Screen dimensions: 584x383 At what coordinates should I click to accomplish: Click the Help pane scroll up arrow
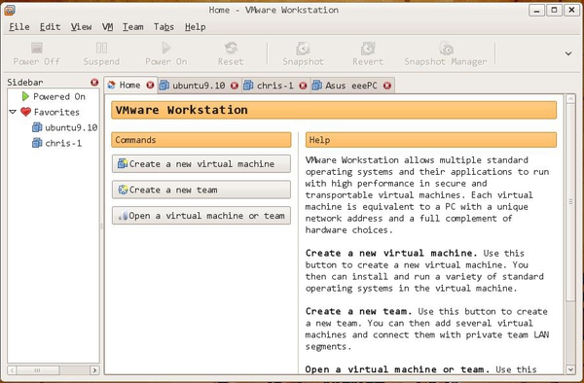tap(570, 98)
